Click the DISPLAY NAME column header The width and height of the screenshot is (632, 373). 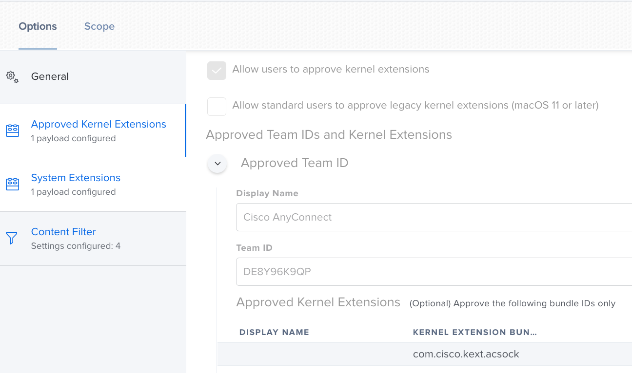click(274, 332)
